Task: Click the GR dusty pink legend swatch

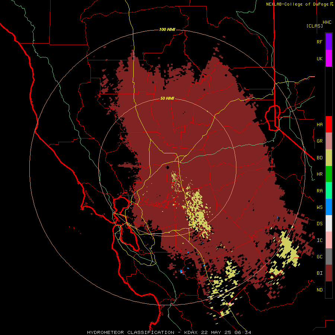Action: click(x=329, y=141)
